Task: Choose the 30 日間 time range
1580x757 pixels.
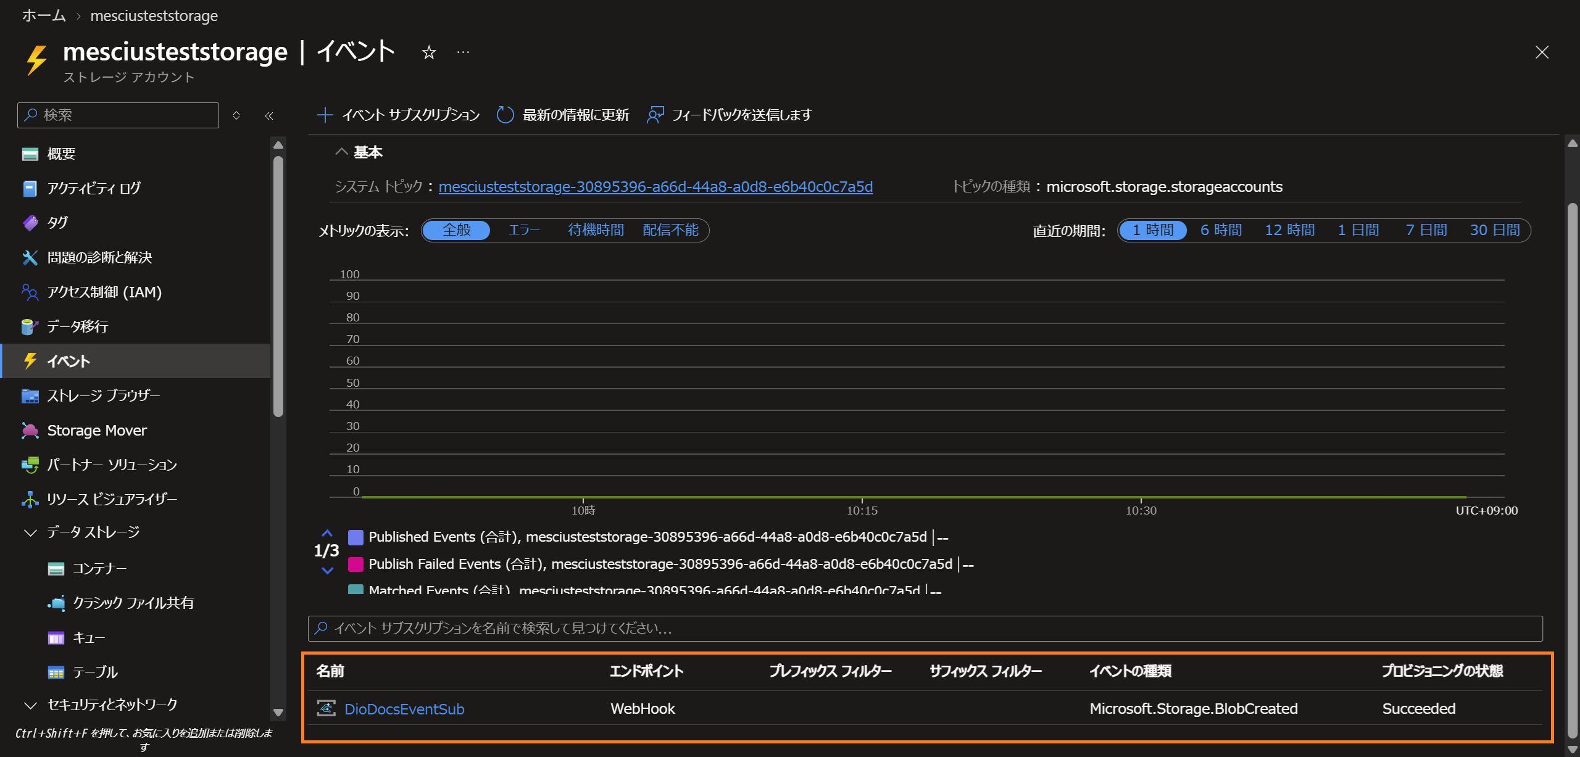Action: click(1494, 230)
